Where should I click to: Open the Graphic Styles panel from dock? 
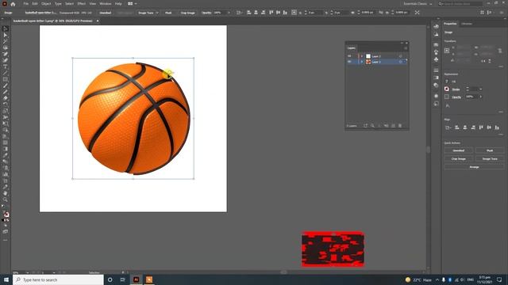[x=436, y=104]
